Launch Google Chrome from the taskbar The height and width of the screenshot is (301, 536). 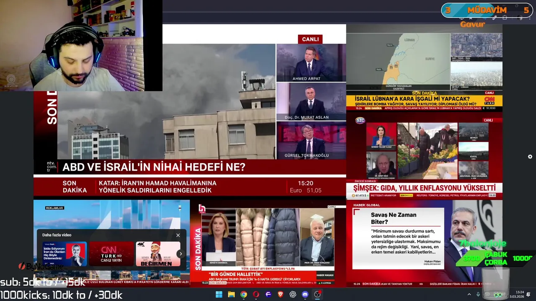coord(244,294)
